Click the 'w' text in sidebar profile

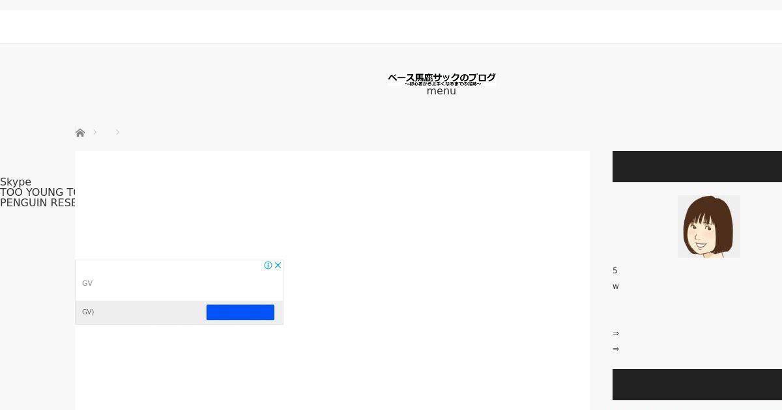[x=616, y=286]
